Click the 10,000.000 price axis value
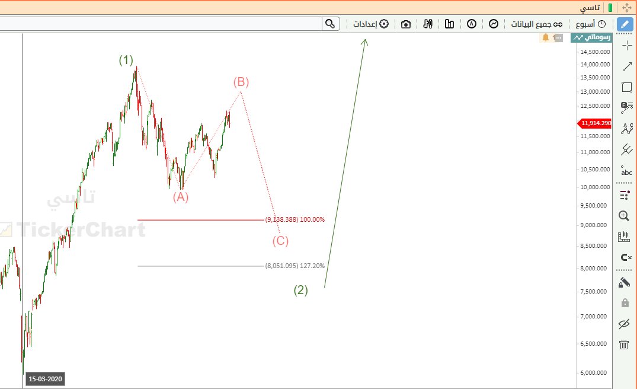Image resolution: width=637 pixels, height=389 pixels. [x=595, y=187]
